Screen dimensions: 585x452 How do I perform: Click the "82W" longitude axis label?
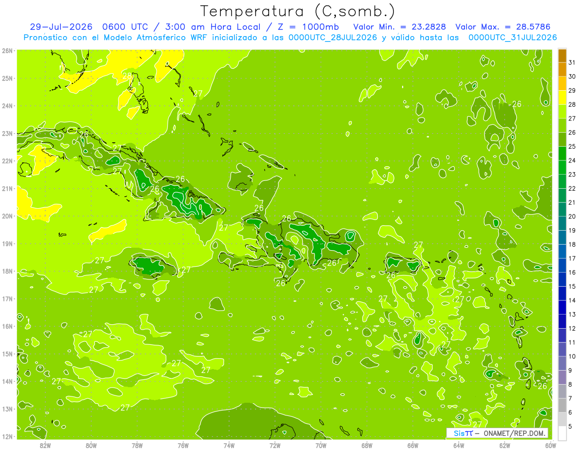click(45, 445)
